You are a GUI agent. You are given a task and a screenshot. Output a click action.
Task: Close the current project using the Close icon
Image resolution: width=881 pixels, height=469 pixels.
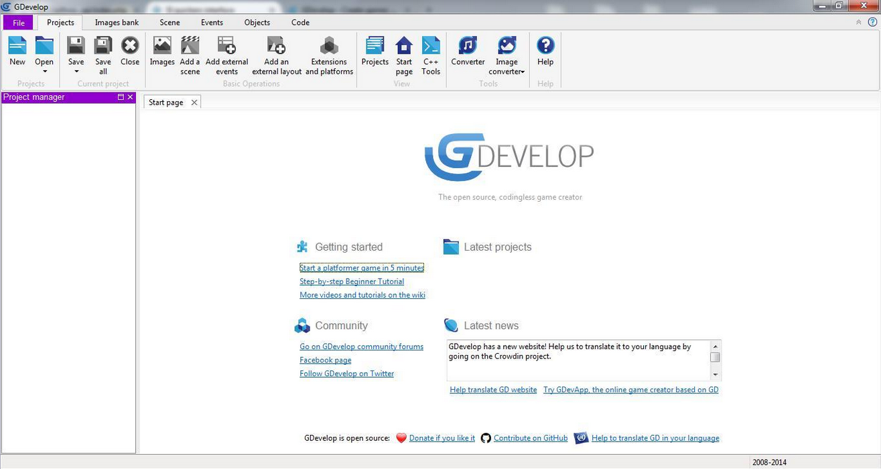coord(130,46)
